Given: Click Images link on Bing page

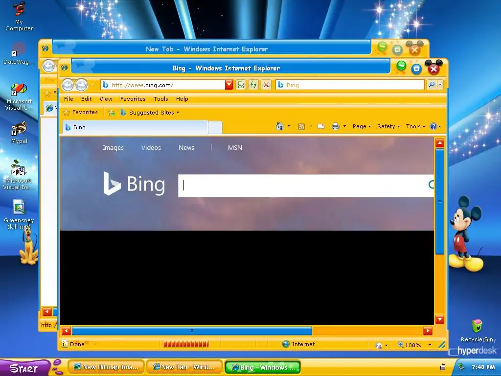Looking at the screenshot, I should point(113,148).
